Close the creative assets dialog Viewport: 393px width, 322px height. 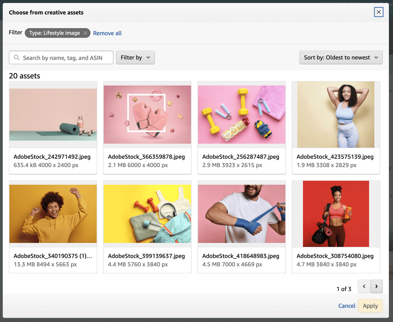(378, 12)
